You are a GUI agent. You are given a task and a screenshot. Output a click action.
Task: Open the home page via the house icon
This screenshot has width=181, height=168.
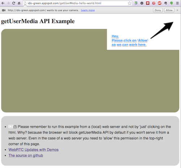click(19, 3)
